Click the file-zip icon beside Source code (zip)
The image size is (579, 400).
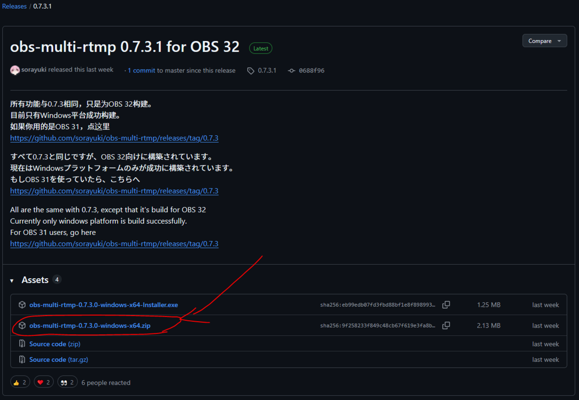coord(22,344)
